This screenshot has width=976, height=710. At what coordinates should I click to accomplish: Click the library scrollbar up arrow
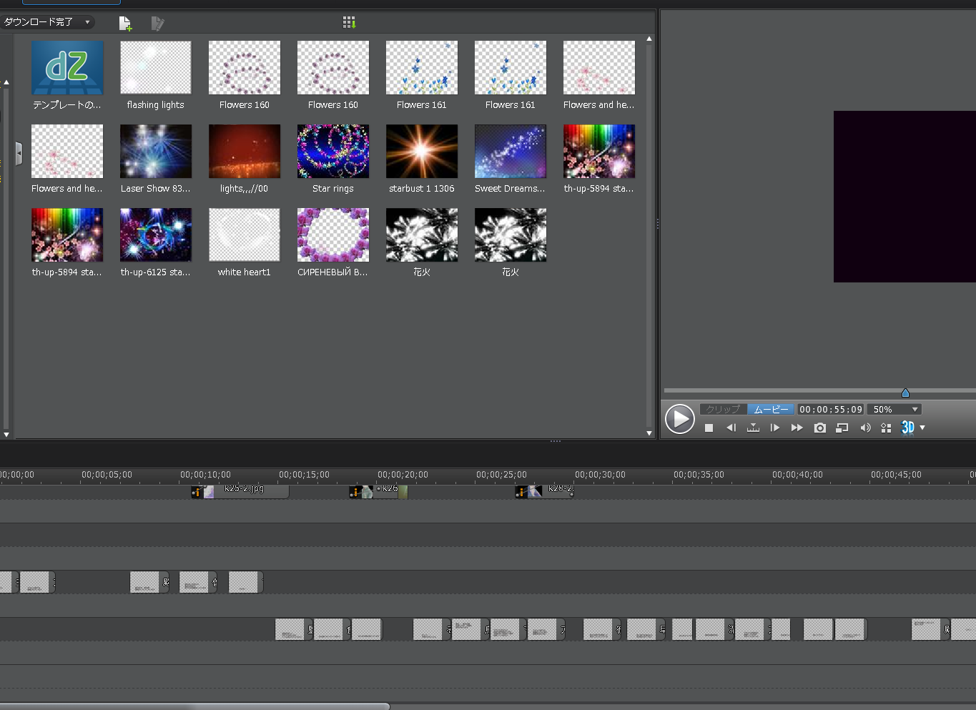pos(649,39)
